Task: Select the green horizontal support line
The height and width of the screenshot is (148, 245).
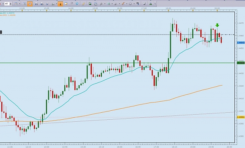Action: 117,63
